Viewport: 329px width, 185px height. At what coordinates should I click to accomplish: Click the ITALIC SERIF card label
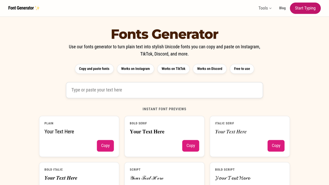coord(224,123)
